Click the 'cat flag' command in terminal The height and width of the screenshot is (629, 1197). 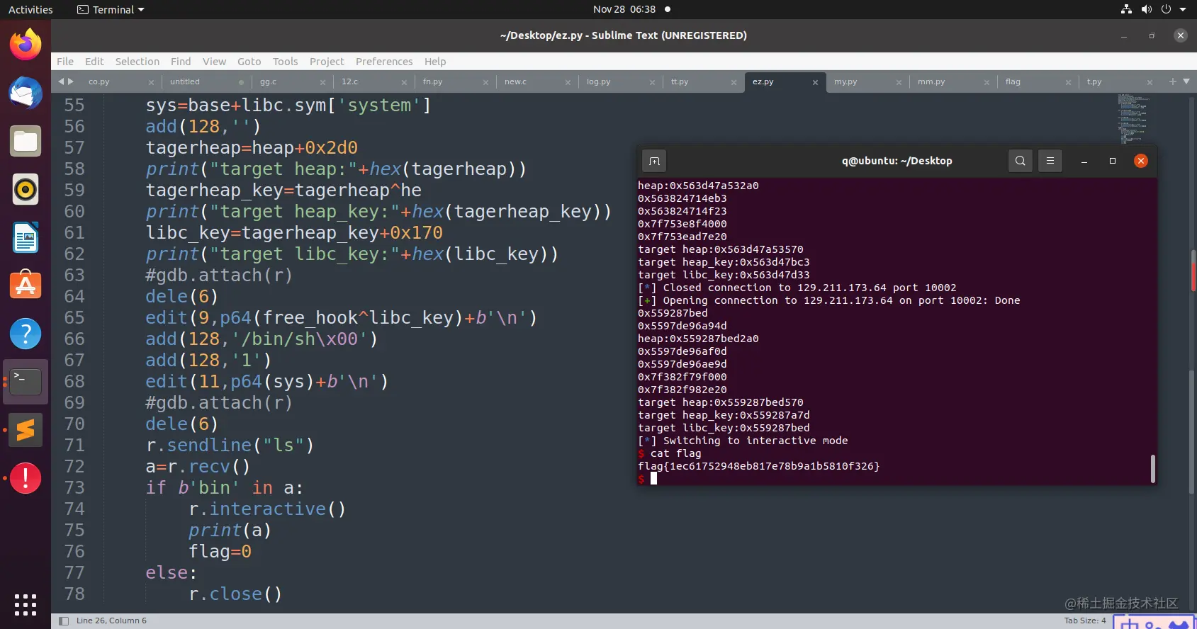675,453
